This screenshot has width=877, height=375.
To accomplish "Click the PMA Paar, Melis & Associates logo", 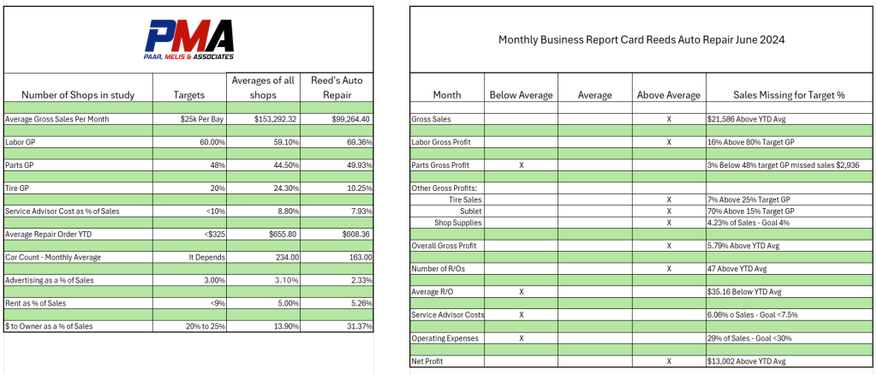I will pyautogui.click(x=188, y=39).
